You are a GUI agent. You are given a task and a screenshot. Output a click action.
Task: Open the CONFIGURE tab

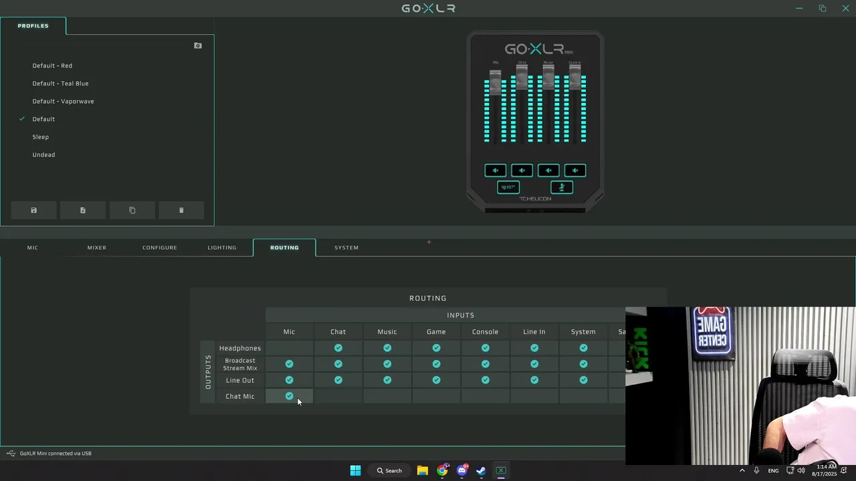(x=160, y=248)
